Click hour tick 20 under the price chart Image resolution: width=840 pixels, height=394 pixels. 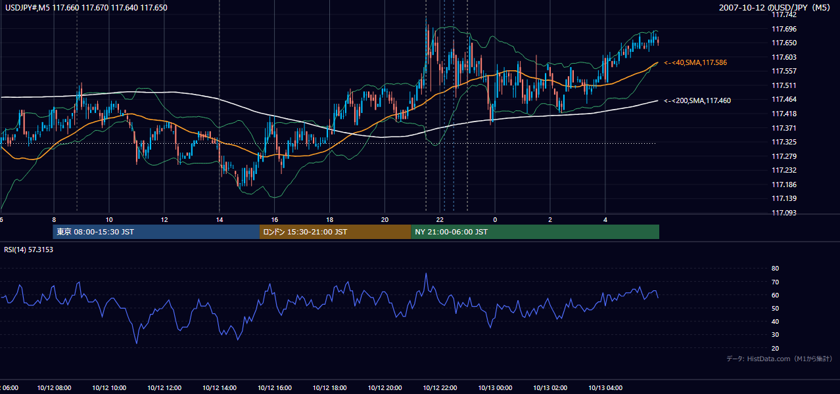385,219
